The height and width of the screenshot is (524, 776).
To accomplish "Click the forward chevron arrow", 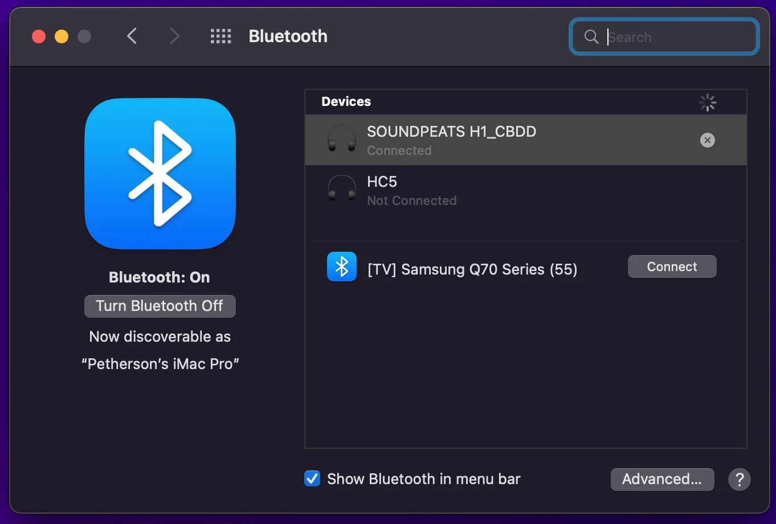I will [x=174, y=36].
